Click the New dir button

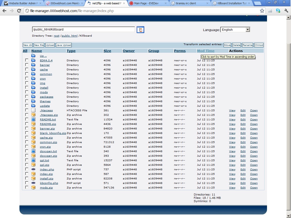[28, 45]
